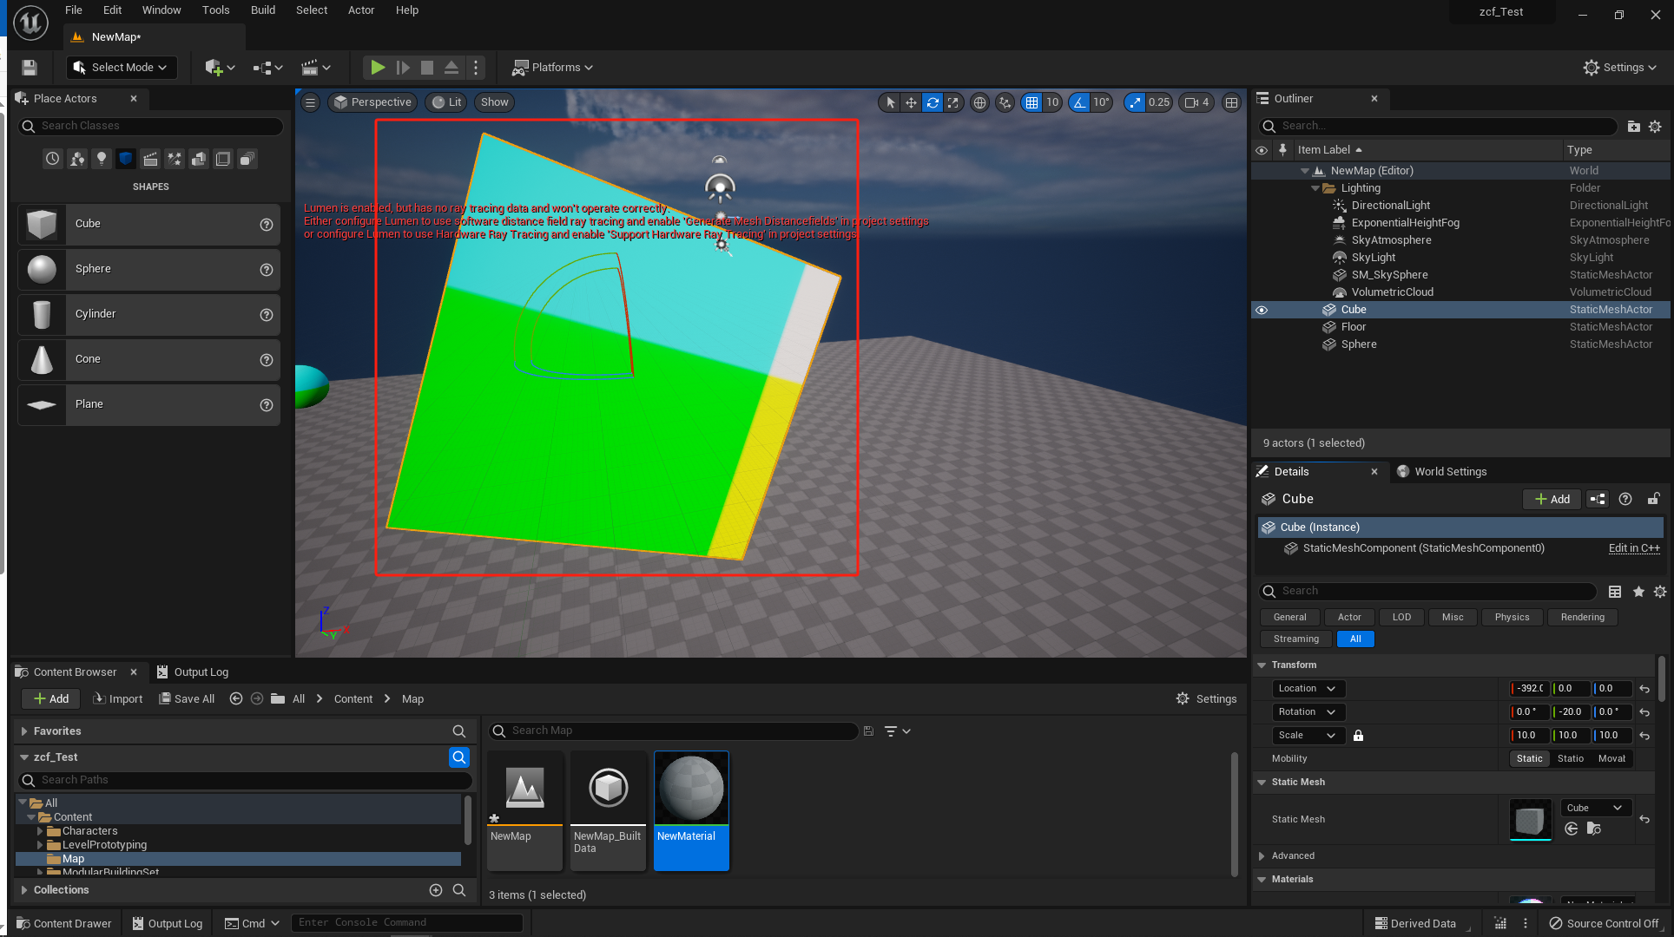
Task: Toggle grid snapping icon in viewport
Action: (x=1031, y=102)
